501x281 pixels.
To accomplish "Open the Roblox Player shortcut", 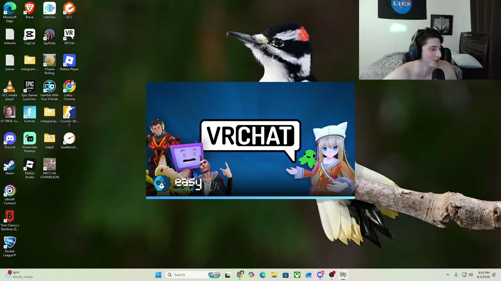I will coord(69,62).
